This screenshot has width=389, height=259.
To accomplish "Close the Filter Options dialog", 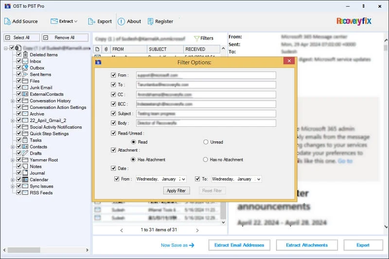I will point(289,61).
